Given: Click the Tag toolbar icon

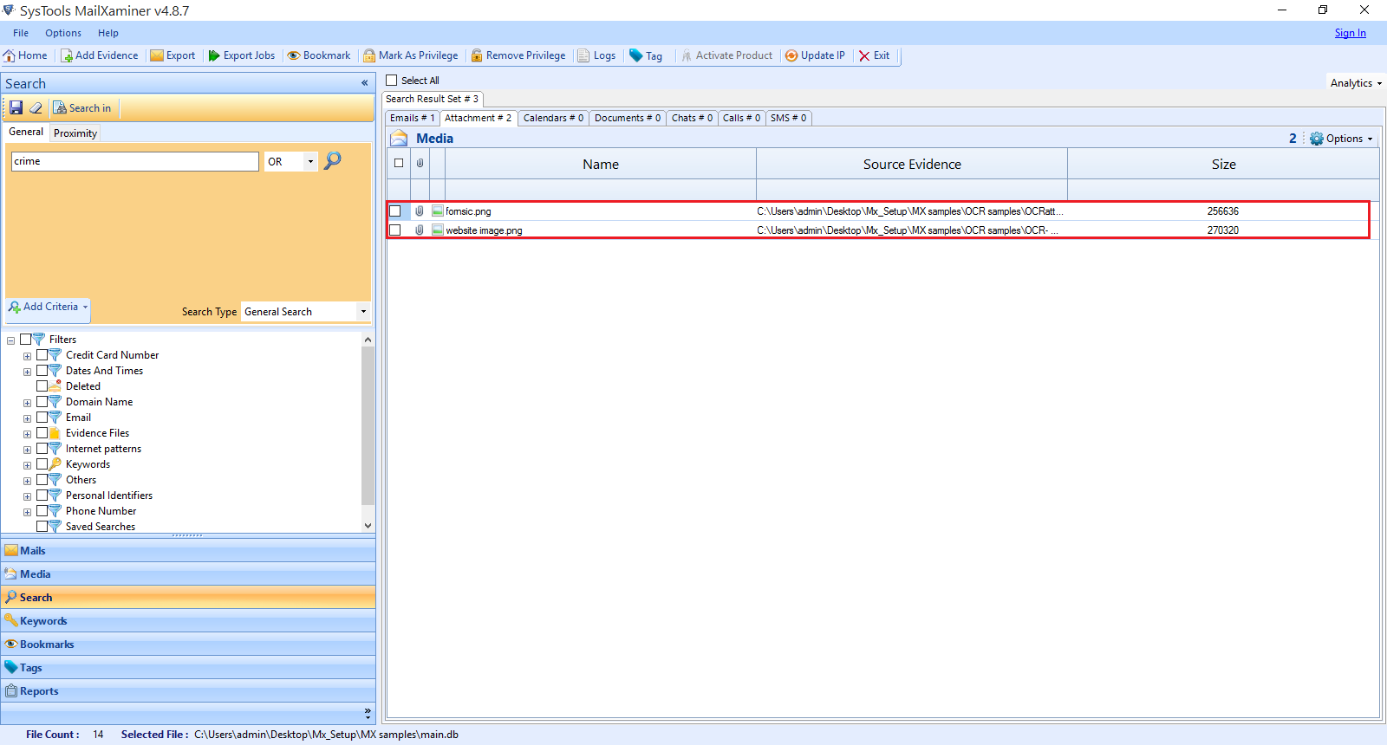Looking at the screenshot, I should (636, 55).
